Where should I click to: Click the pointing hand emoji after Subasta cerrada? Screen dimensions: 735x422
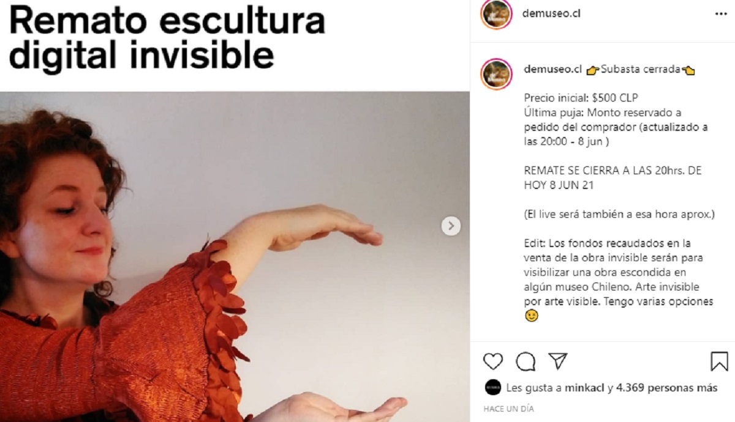pyautogui.click(x=688, y=70)
